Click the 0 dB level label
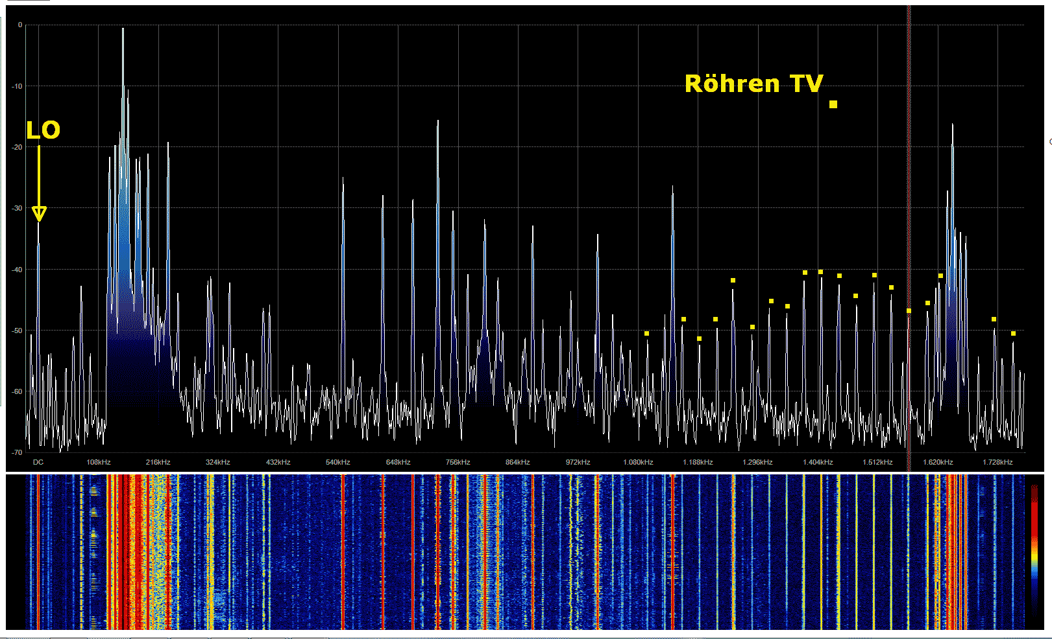Screen dimensions: 1052x639 coord(20,25)
